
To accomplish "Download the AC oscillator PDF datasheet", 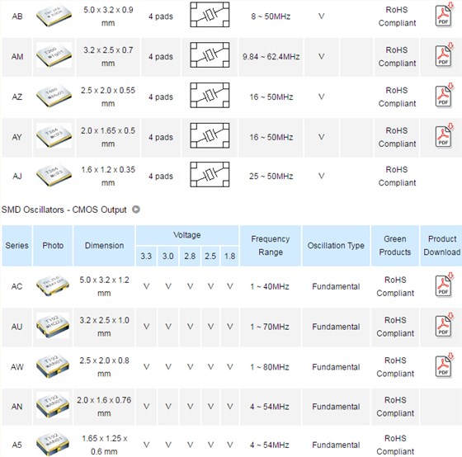I will [445, 285].
